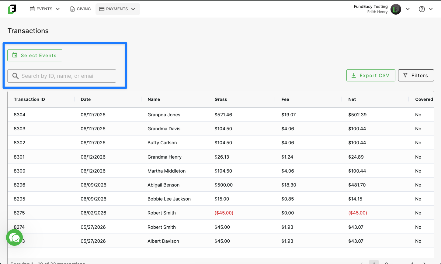This screenshot has width=441, height=264.
Task: Focus the Search by ID, name, or email field
Action: click(62, 76)
